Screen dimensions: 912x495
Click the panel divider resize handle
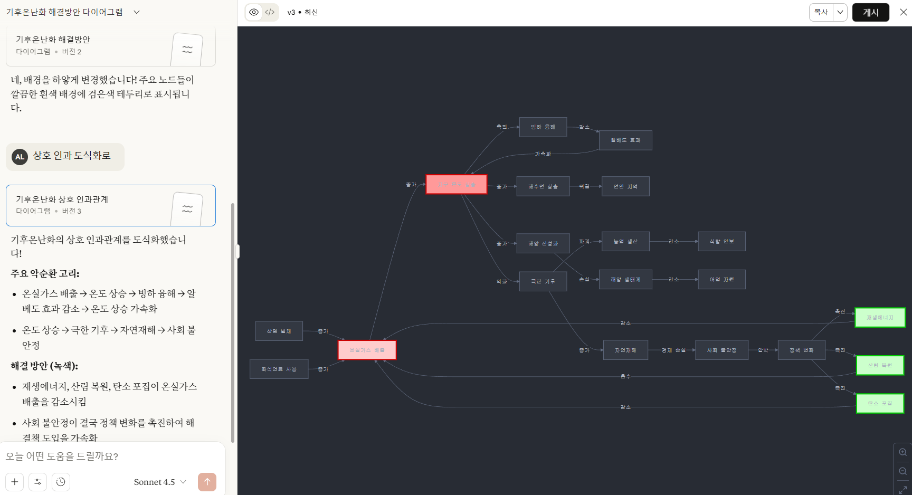click(x=237, y=252)
